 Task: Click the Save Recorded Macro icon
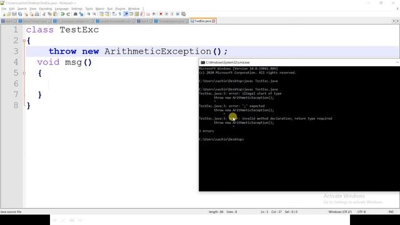(183, 14)
